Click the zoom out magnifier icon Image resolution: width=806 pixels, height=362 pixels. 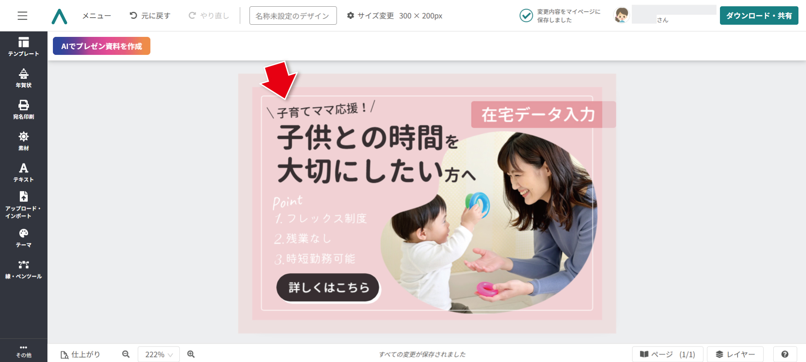tap(126, 354)
